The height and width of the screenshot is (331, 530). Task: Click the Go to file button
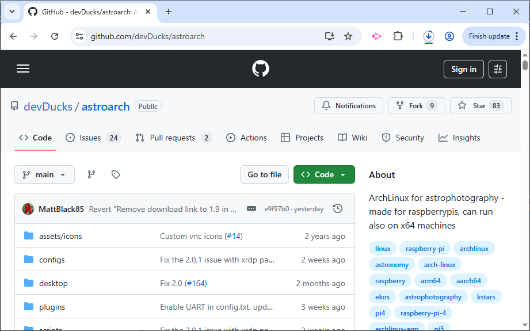coord(264,174)
